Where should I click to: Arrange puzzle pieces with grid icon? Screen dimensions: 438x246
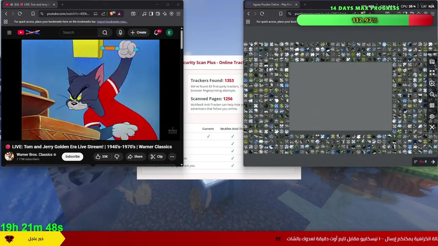tap(432, 105)
